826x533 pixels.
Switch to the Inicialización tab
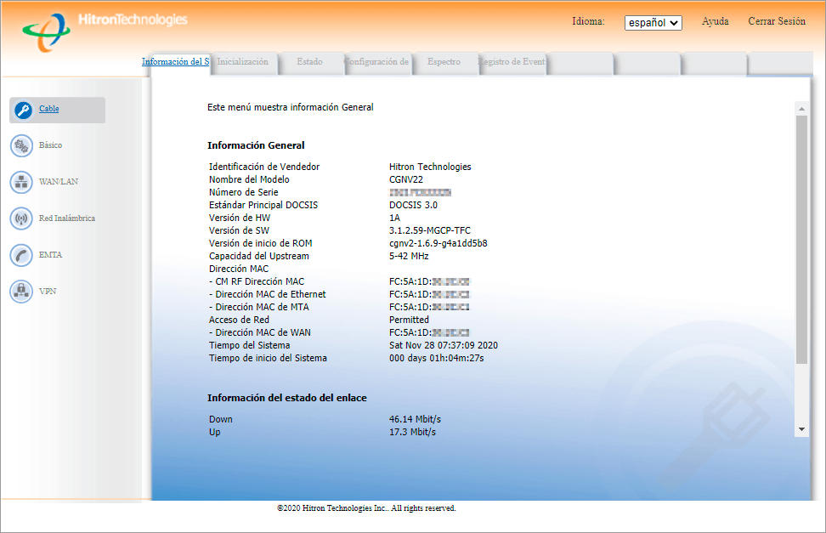[x=243, y=62]
